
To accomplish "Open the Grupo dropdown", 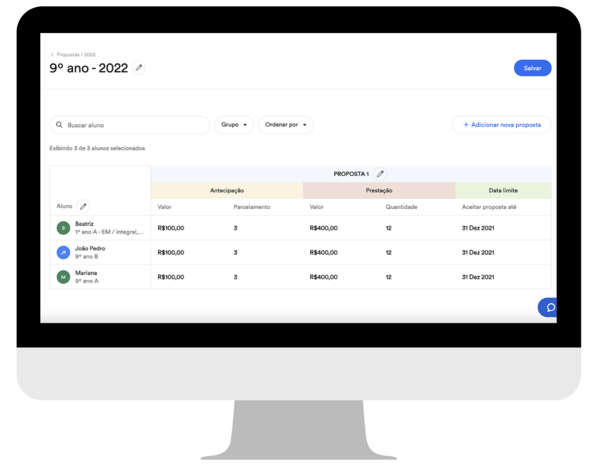I will pos(234,125).
